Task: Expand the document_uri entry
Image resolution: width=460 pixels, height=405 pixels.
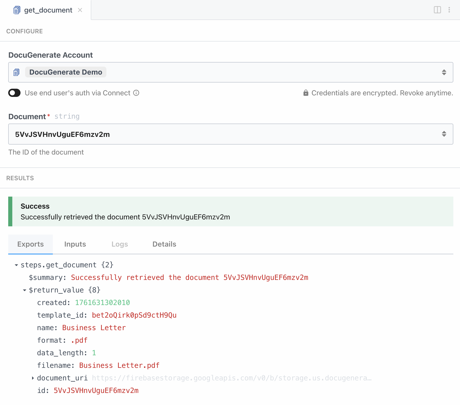Action: pyautogui.click(x=33, y=378)
